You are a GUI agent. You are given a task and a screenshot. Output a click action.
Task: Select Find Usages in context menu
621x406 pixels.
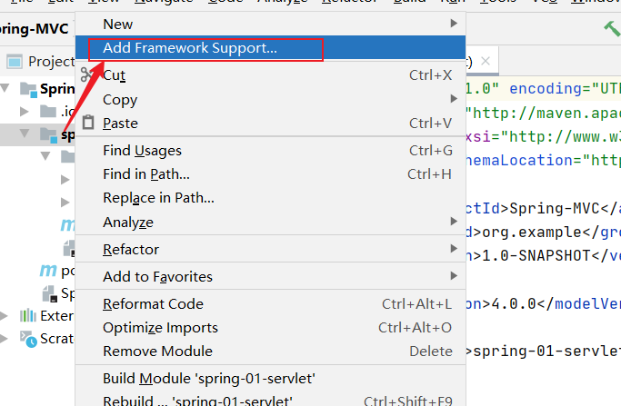(143, 150)
